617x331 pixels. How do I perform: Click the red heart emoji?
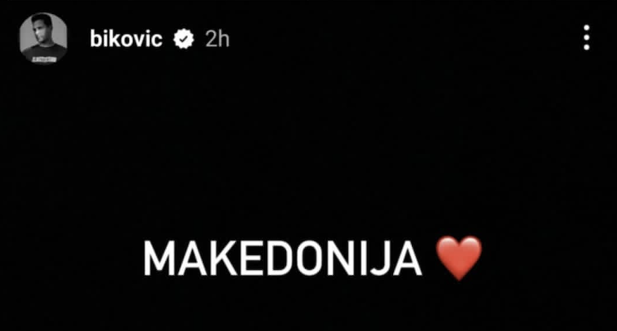pyautogui.click(x=459, y=258)
